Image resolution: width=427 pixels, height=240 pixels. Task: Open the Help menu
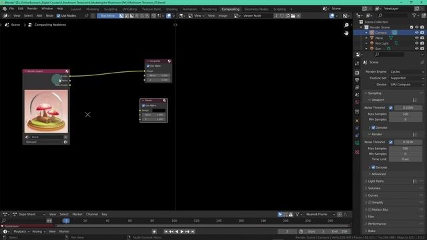click(x=59, y=9)
